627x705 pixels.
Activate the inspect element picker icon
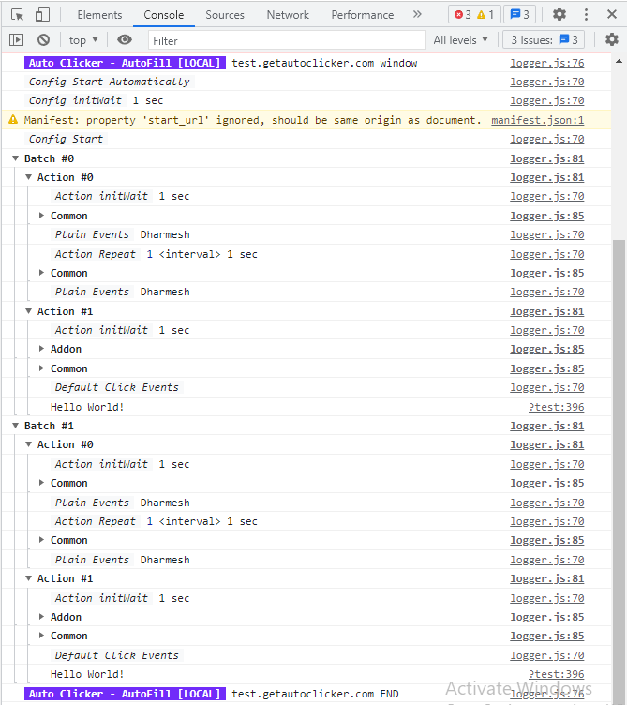17,15
